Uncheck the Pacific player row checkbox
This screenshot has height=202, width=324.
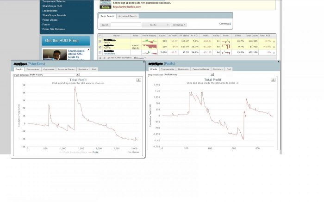click(x=100, y=42)
